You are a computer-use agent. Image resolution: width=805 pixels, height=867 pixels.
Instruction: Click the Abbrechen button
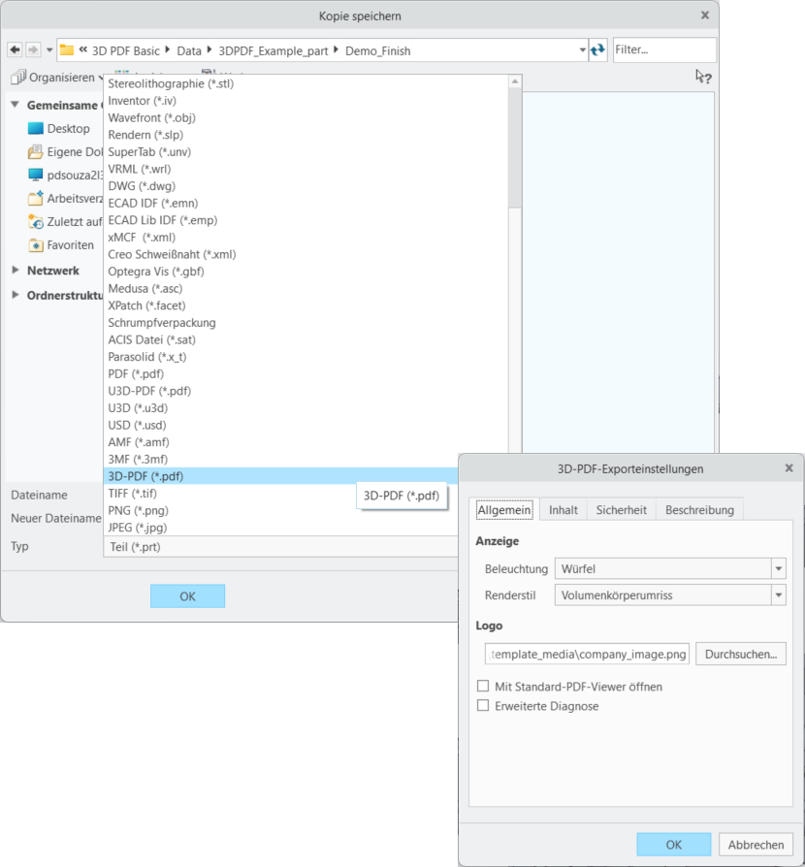point(756,845)
